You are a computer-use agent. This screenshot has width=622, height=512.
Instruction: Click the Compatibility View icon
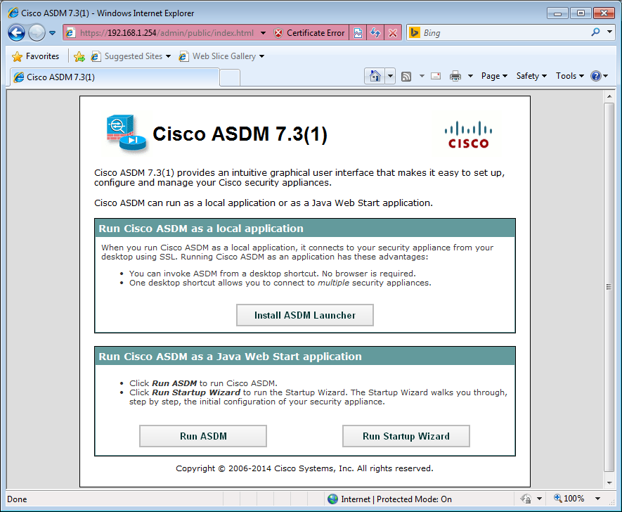(x=358, y=33)
